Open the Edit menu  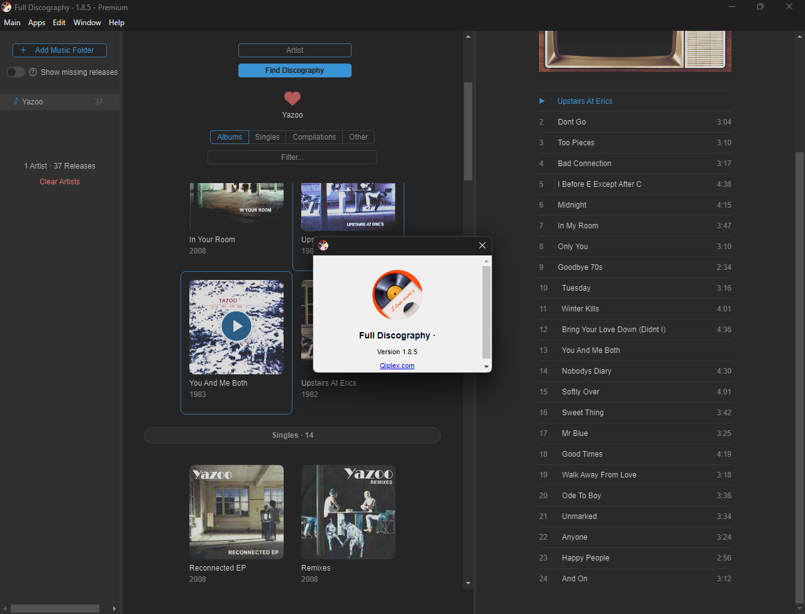pos(59,23)
